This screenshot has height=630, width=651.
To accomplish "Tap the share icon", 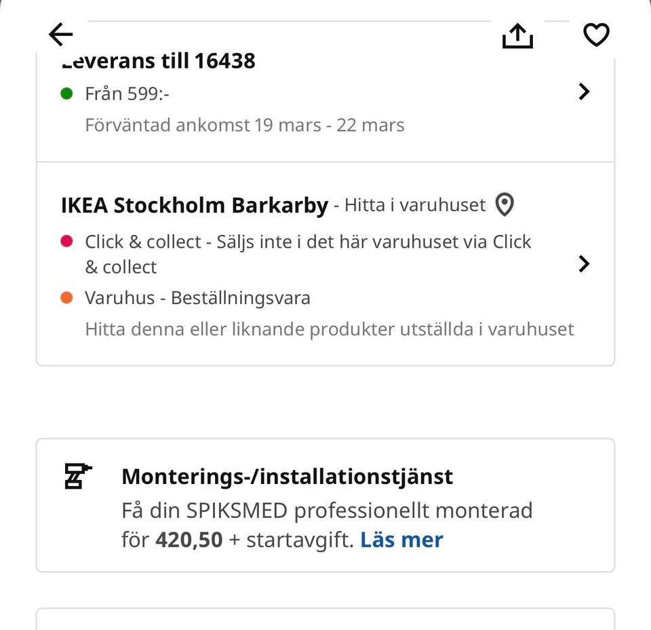I will 517,35.
